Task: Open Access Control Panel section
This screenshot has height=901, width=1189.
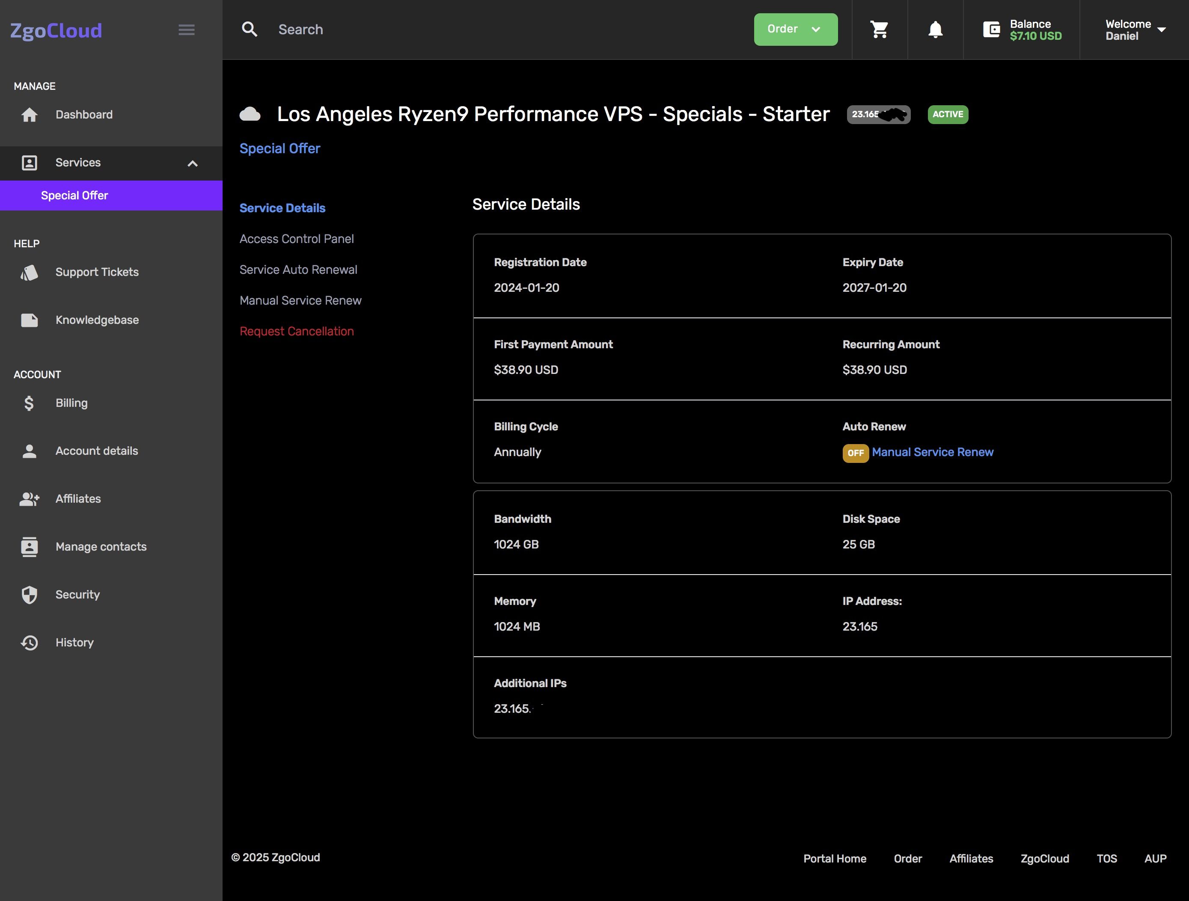Action: [296, 239]
